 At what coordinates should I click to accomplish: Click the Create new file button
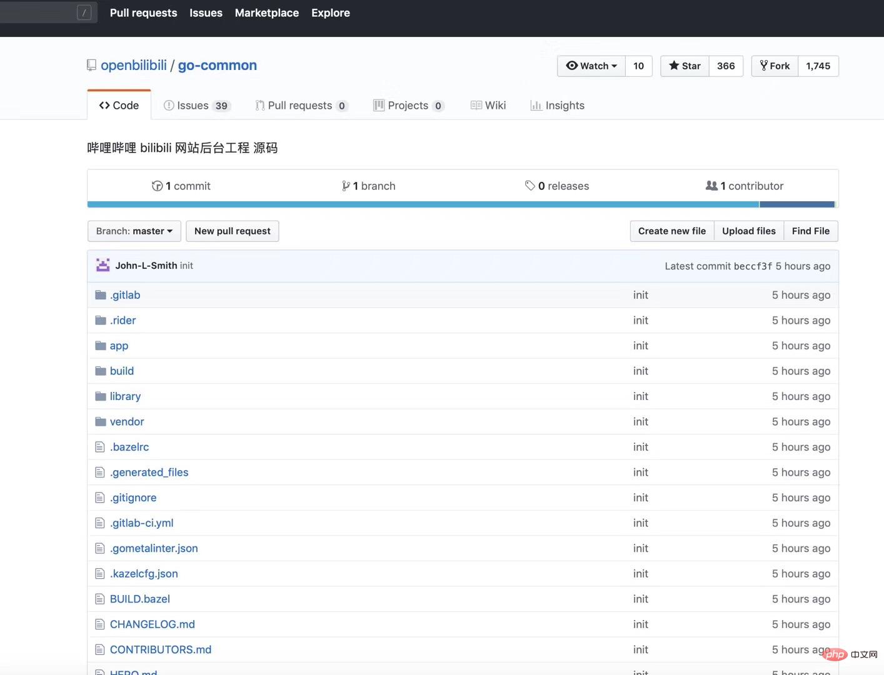[x=672, y=231]
